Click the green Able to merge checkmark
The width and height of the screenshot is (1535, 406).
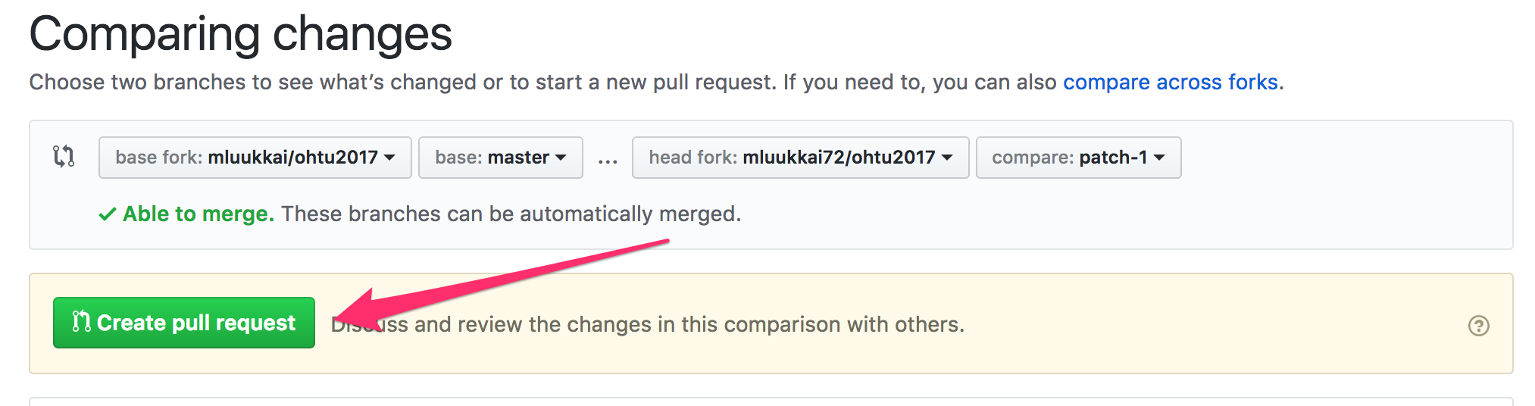107,214
